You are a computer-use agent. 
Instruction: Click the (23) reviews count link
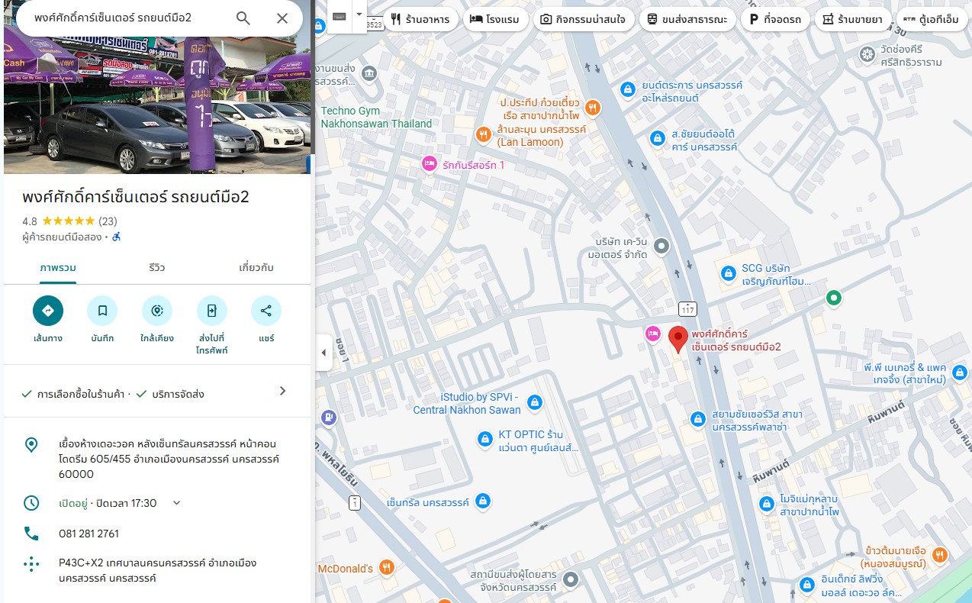click(x=108, y=221)
